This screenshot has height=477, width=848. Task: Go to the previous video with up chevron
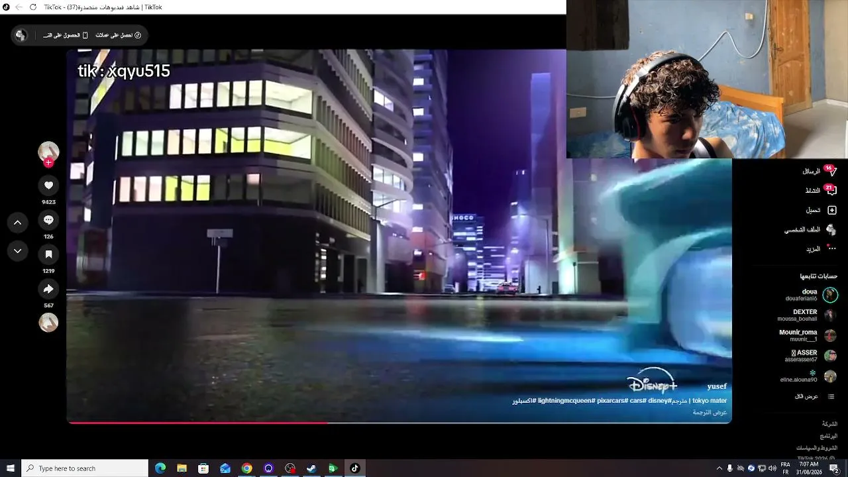tap(18, 223)
